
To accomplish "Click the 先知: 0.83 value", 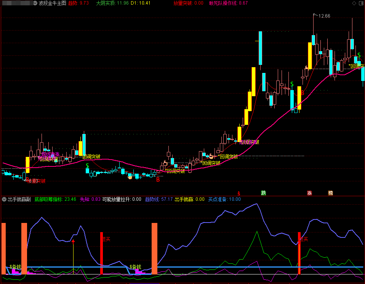I will 90,199.
